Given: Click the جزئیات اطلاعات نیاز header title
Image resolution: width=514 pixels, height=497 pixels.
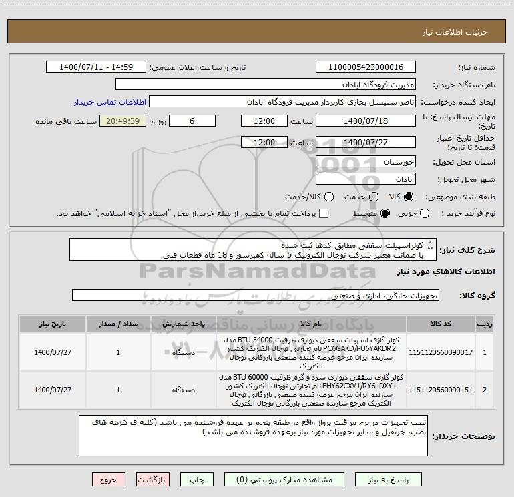Looking at the screenshot, I should 455,32.
